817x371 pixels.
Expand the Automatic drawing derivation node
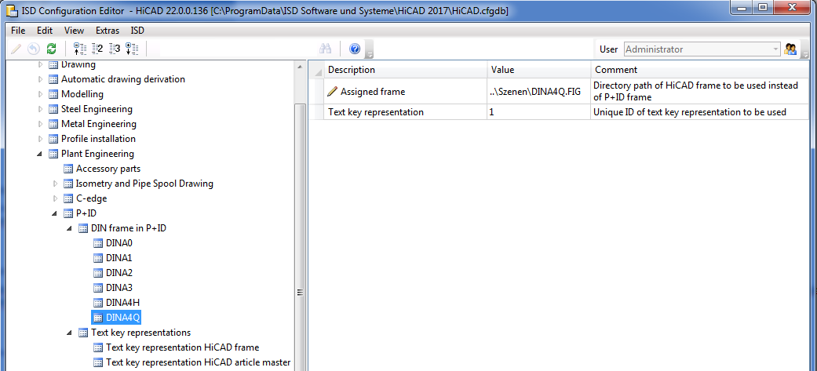pos(41,79)
